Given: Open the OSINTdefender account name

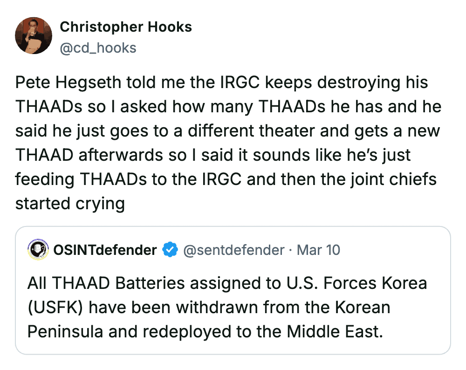Looking at the screenshot, I should point(105,250).
